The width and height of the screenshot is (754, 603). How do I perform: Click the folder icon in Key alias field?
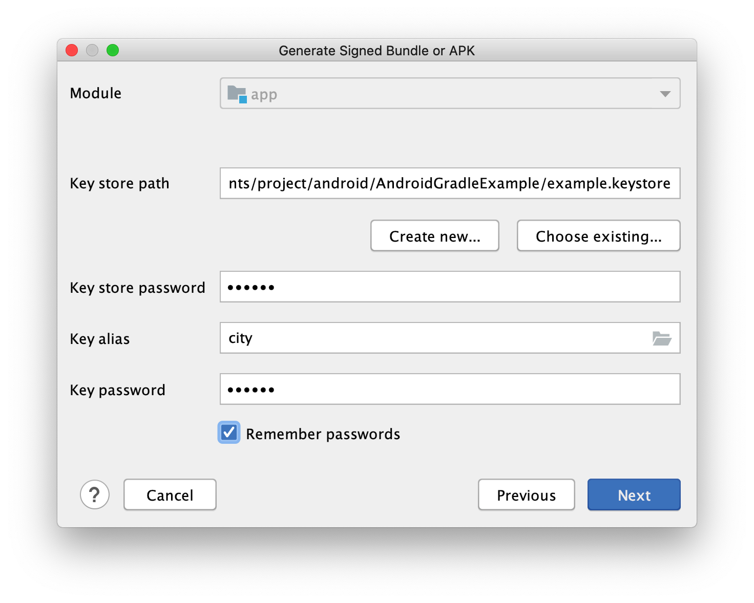pyautogui.click(x=662, y=338)
